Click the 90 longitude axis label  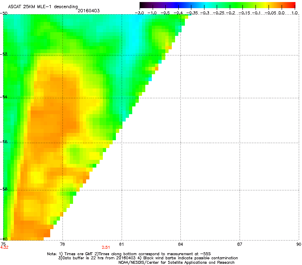(x=299, y=244)
